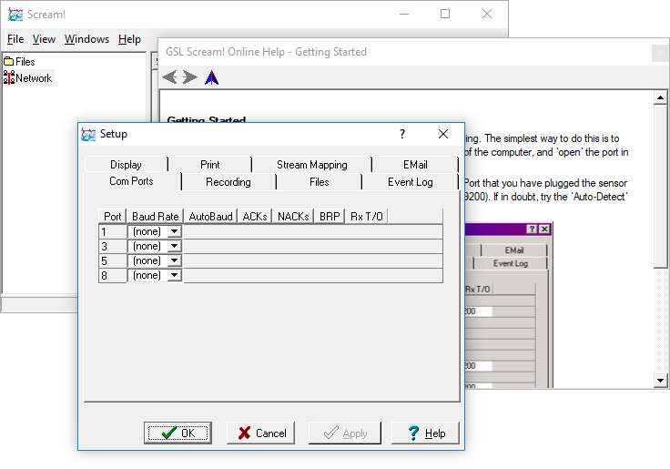
Task: Open the Windows menu
Action: tap(86, 39)
